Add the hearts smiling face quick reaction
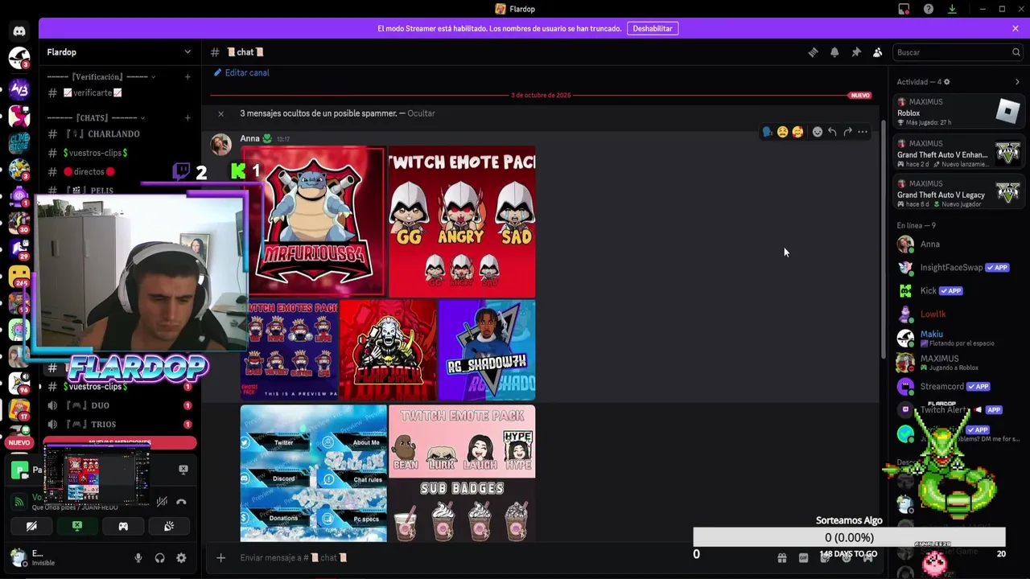Image resolution: width=1030 pixels, height=579 pixels. 797,132
